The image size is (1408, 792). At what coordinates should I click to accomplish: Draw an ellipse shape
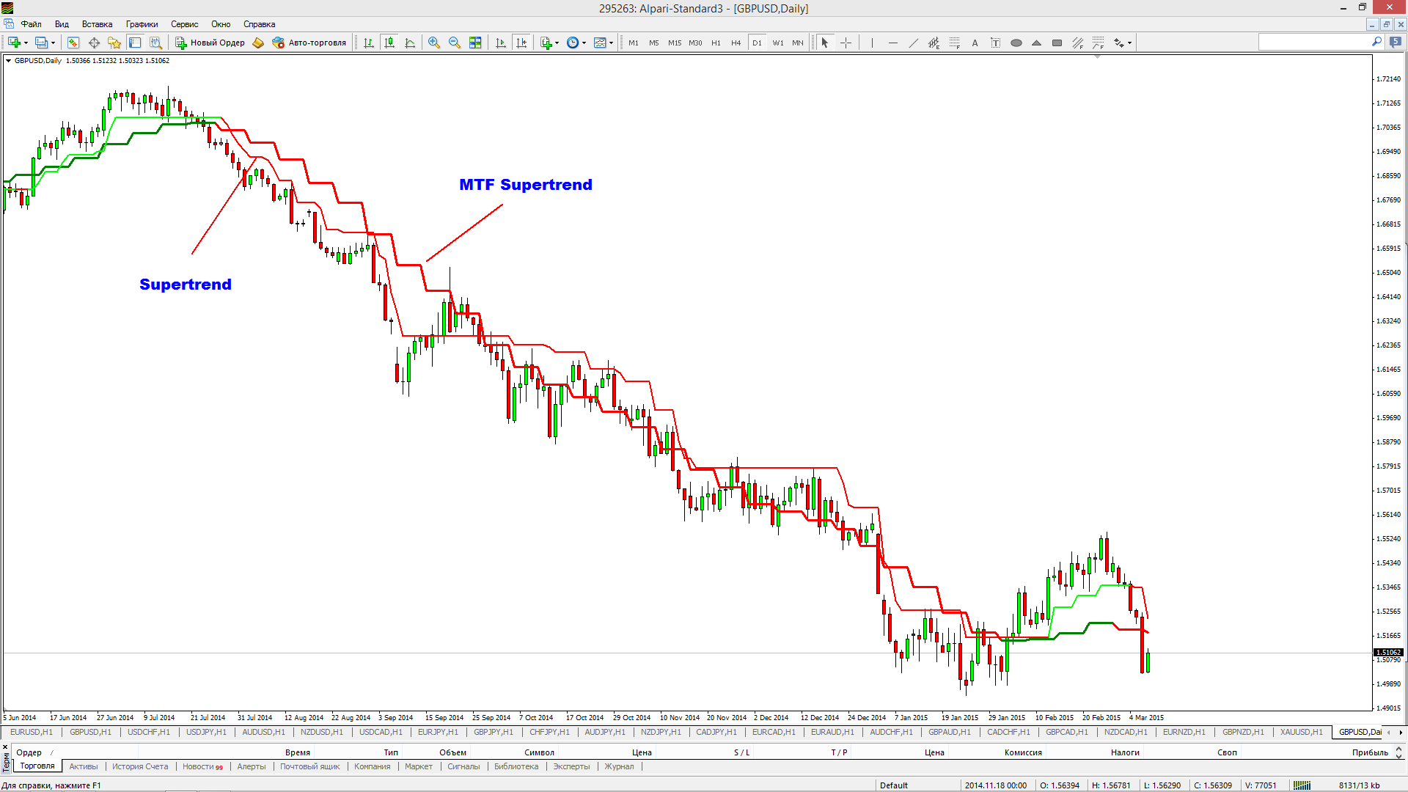[x=1016, y=43]
